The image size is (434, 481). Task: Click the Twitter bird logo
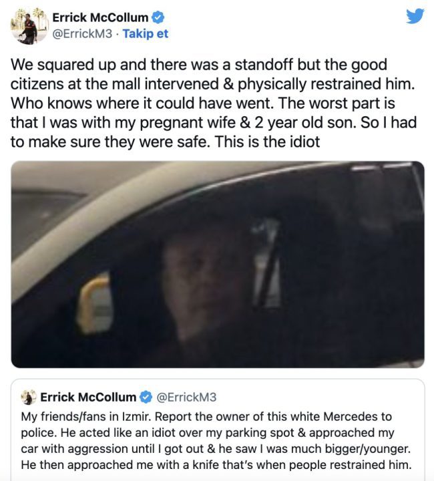pyautogui.click(x=415, y=15)
